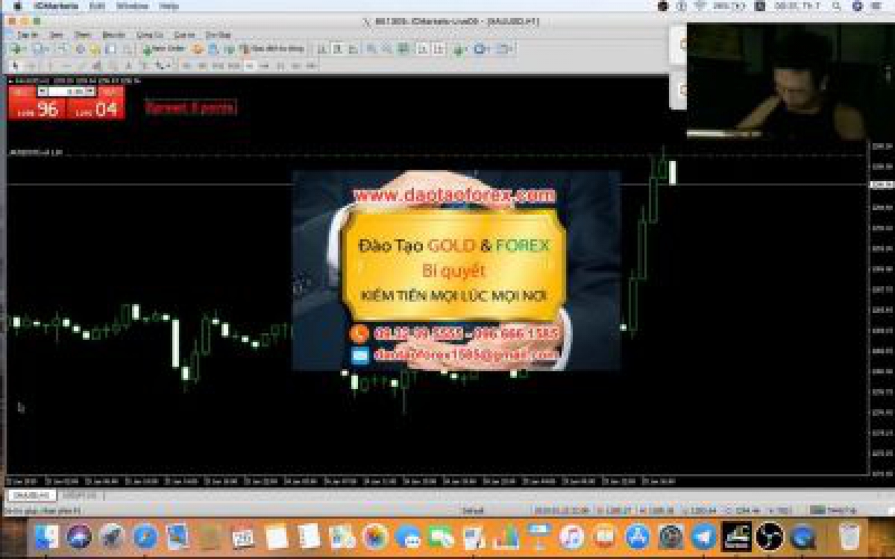Increase volume with the panel's right arrow
This screenshot has height=559, width=895.
[90, 91]
